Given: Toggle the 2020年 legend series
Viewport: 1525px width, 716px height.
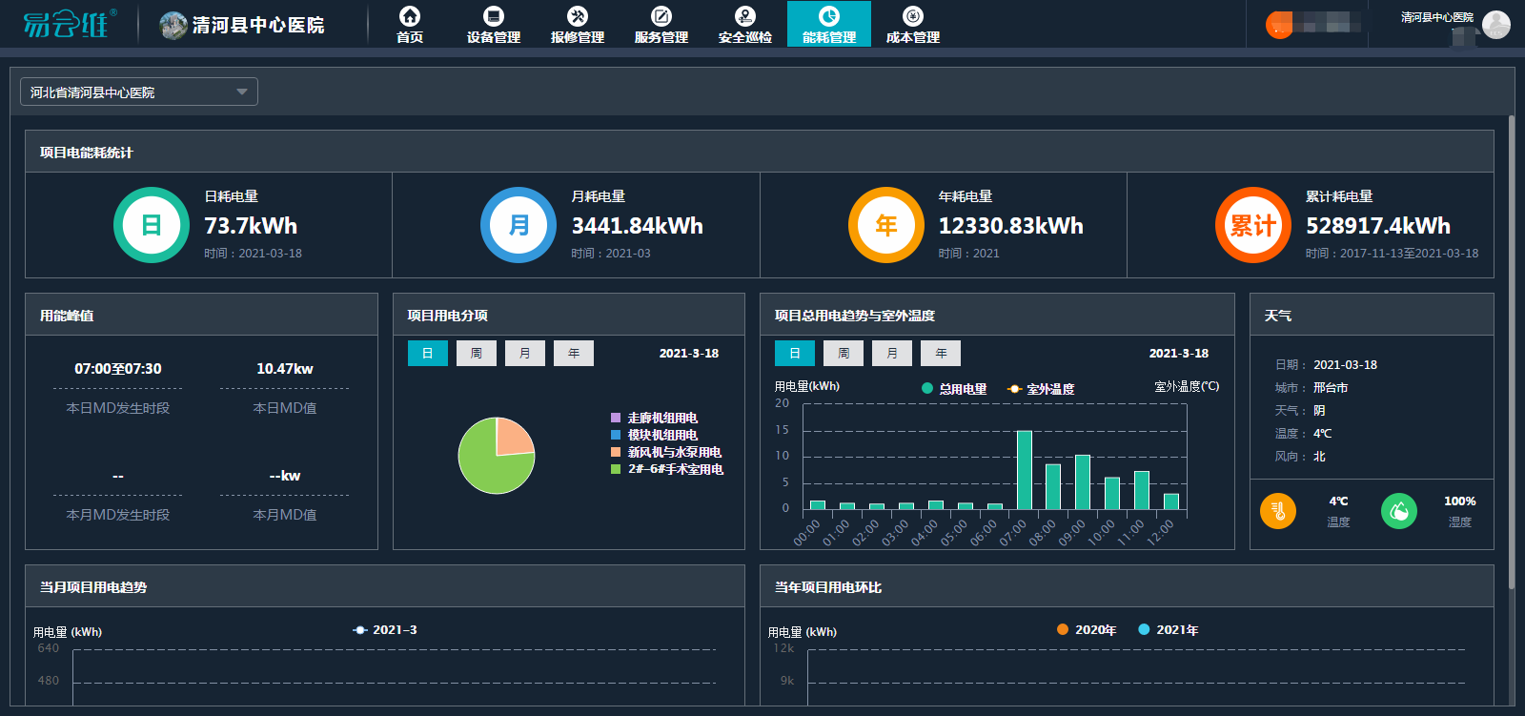Looking at the screenshot, I should (x=1087, y=630).
